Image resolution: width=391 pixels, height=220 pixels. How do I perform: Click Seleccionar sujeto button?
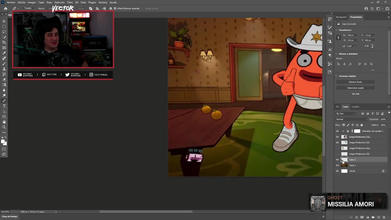tap(355, 88)
